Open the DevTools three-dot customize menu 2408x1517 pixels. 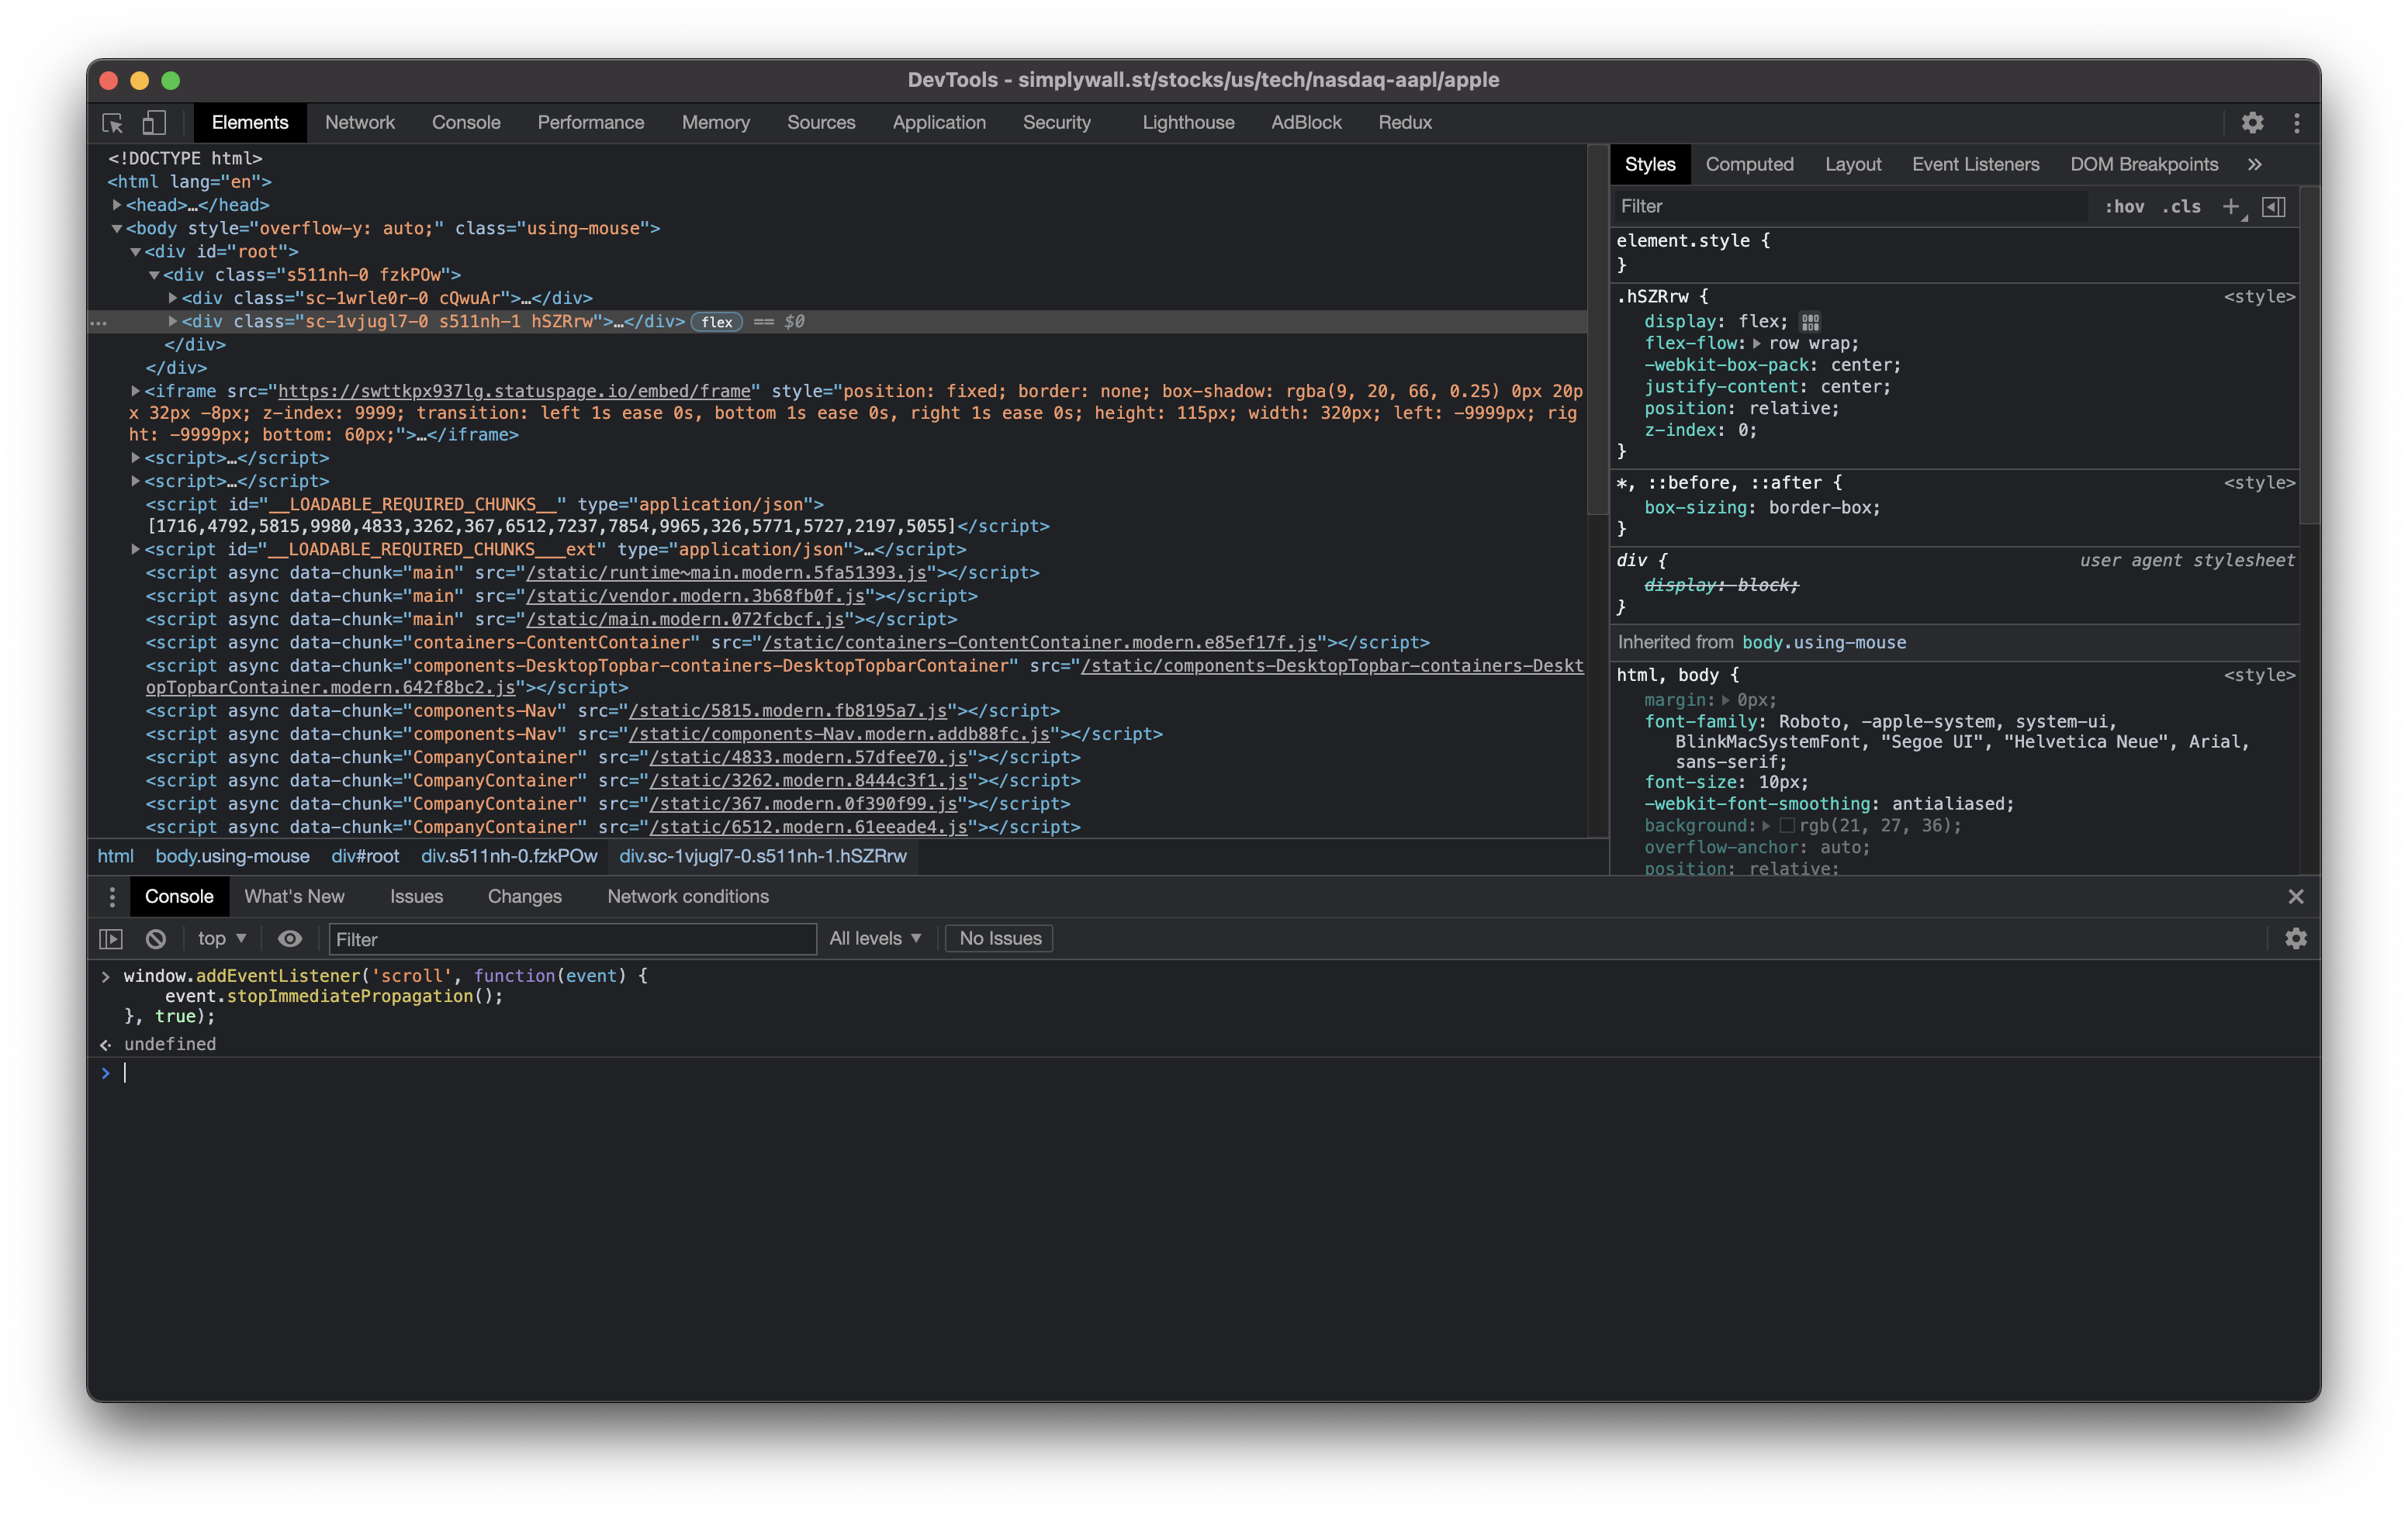(x=2297, y=122)
